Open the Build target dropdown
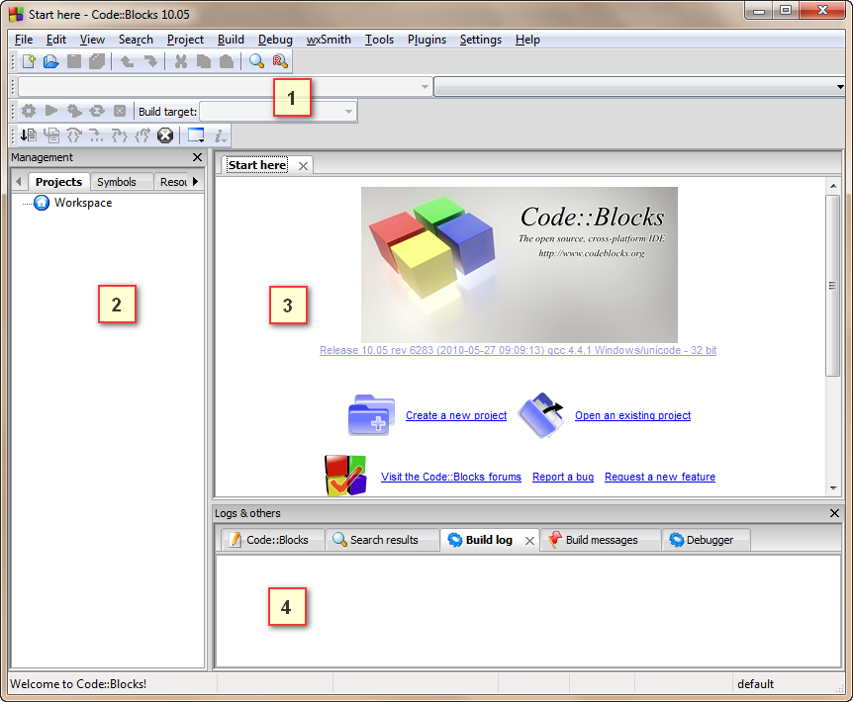The image size is (853, 702). pos(348,111)
